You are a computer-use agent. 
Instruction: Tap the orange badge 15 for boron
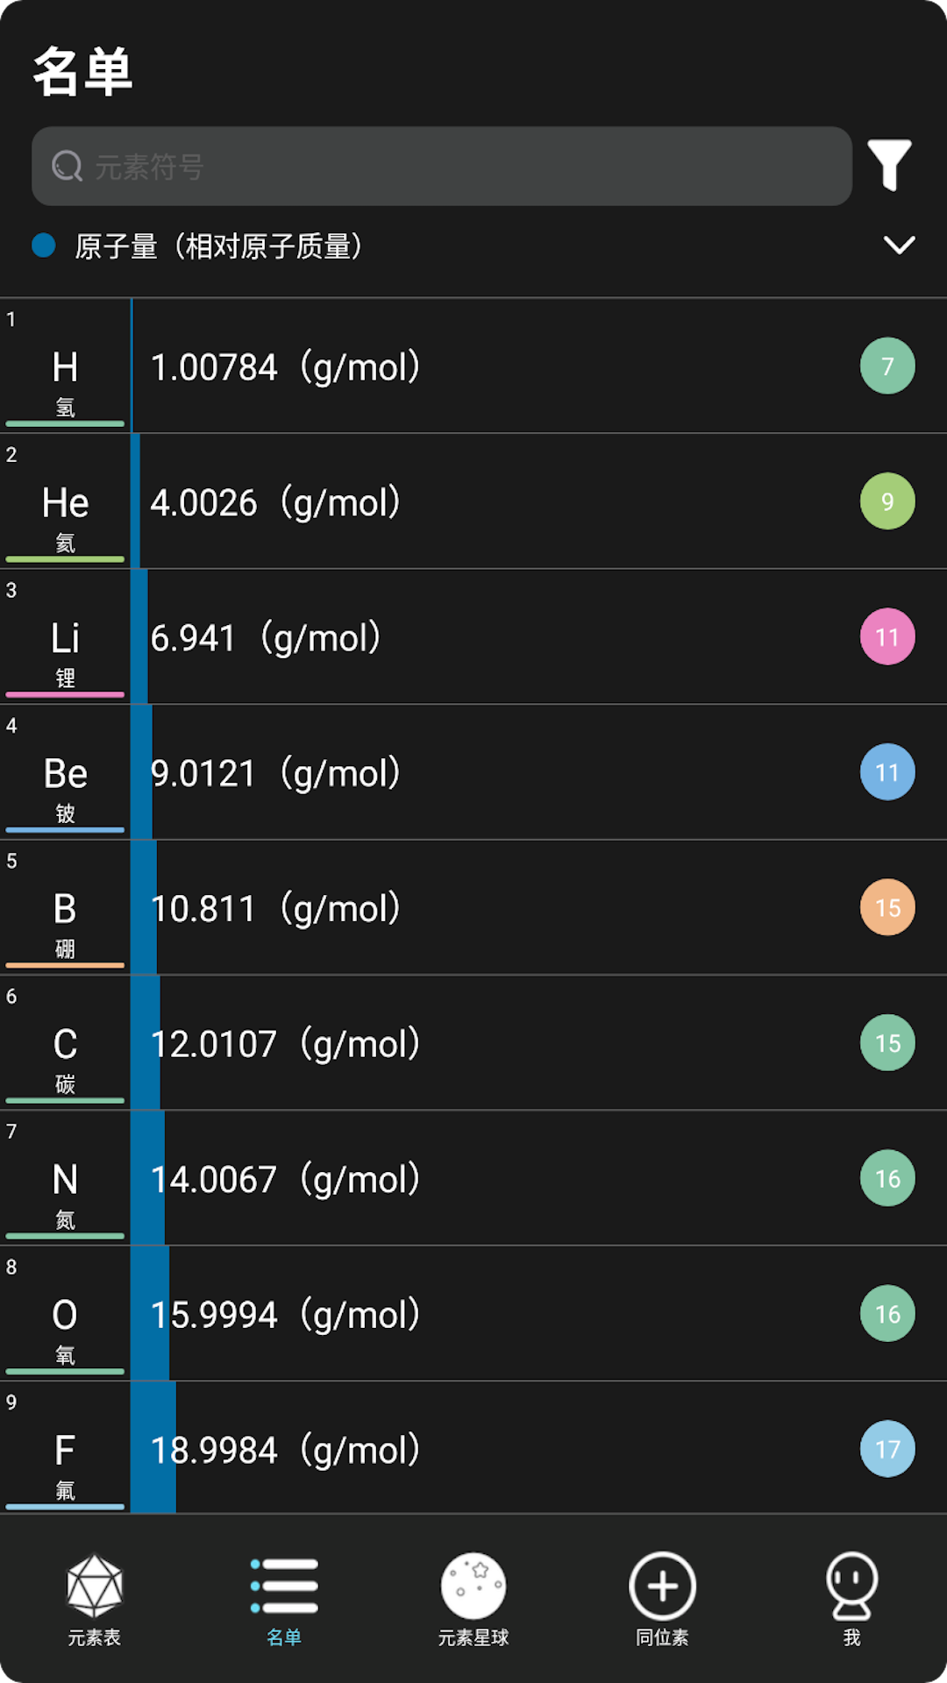click(x=887, y=908)
